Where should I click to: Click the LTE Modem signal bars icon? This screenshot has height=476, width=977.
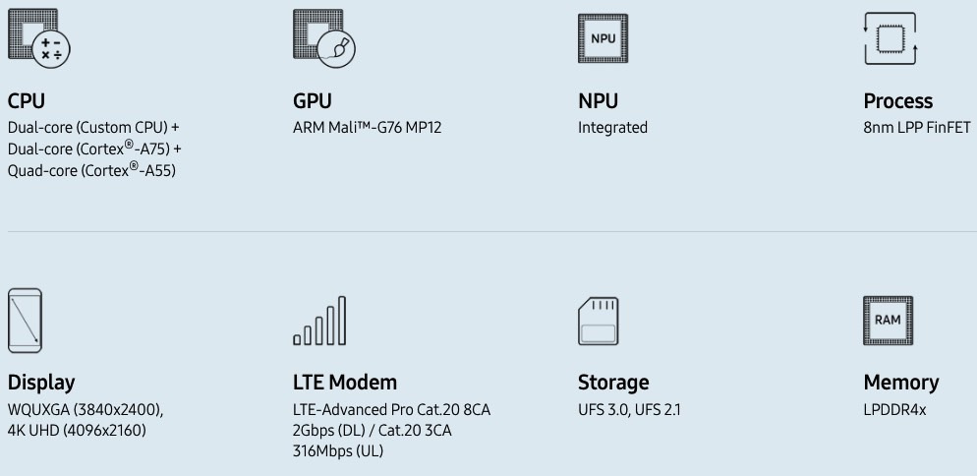click(319, 321)
